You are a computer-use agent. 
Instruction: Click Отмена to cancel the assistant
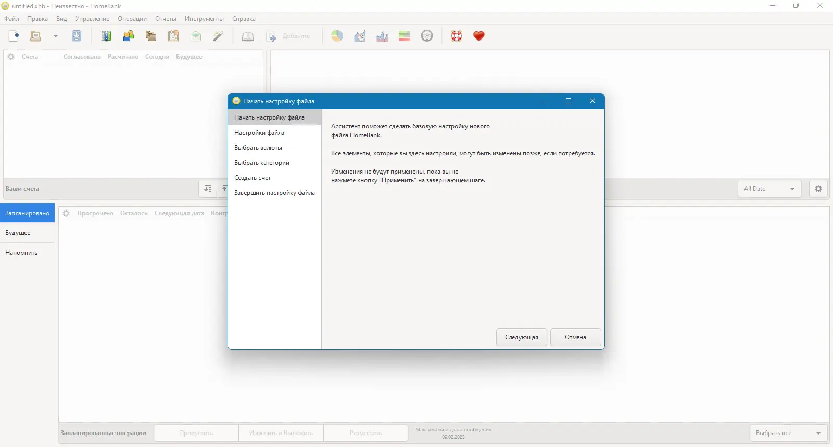click(575, 337)
